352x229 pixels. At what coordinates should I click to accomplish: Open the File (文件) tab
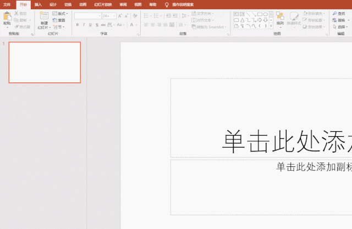(x=7, y=4)
